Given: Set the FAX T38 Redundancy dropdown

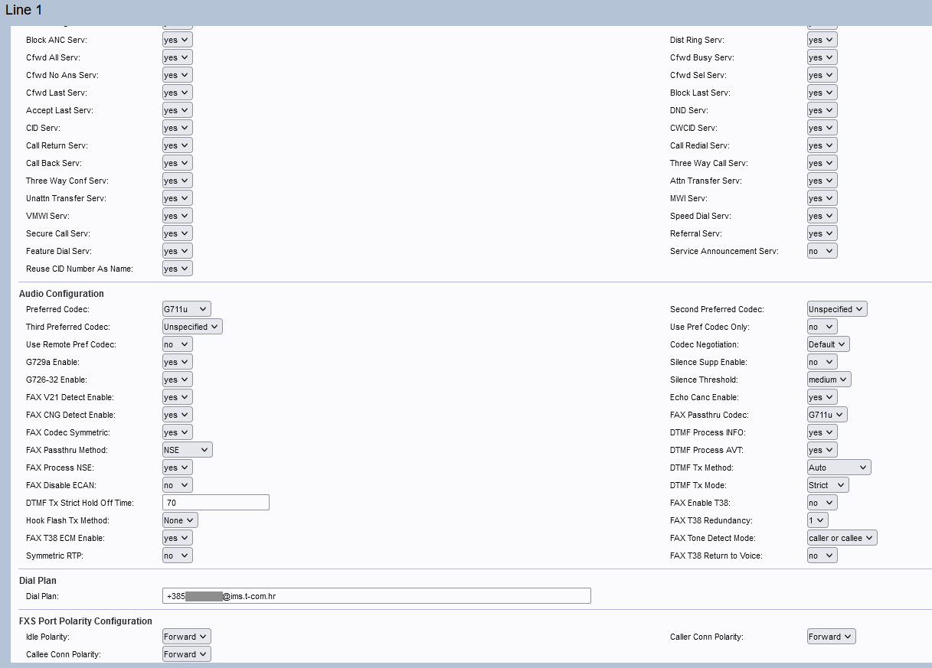Looking at the screenshot, I should point(817,520).
